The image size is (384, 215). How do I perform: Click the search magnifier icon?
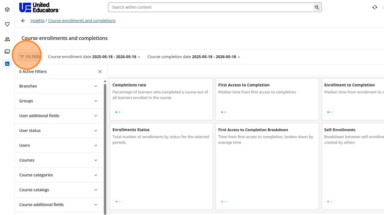(317, 7)
